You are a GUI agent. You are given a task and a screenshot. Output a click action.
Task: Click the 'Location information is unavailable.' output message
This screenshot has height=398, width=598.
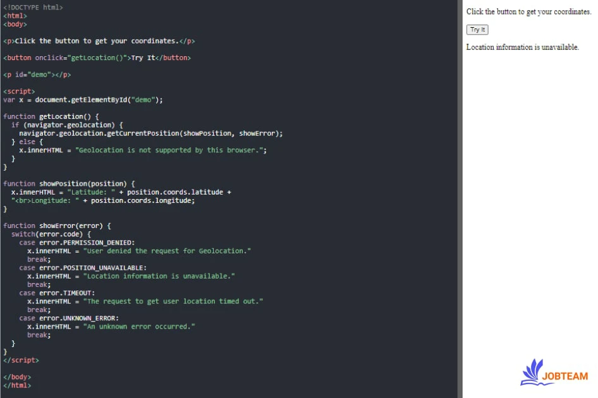click(522, 47)
